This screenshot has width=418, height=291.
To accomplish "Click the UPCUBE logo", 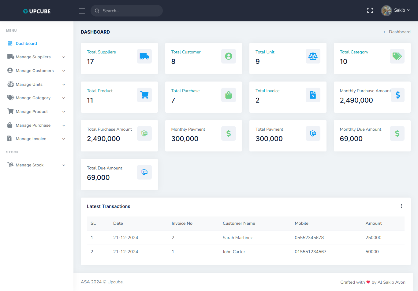I will [x=37, y=11].
